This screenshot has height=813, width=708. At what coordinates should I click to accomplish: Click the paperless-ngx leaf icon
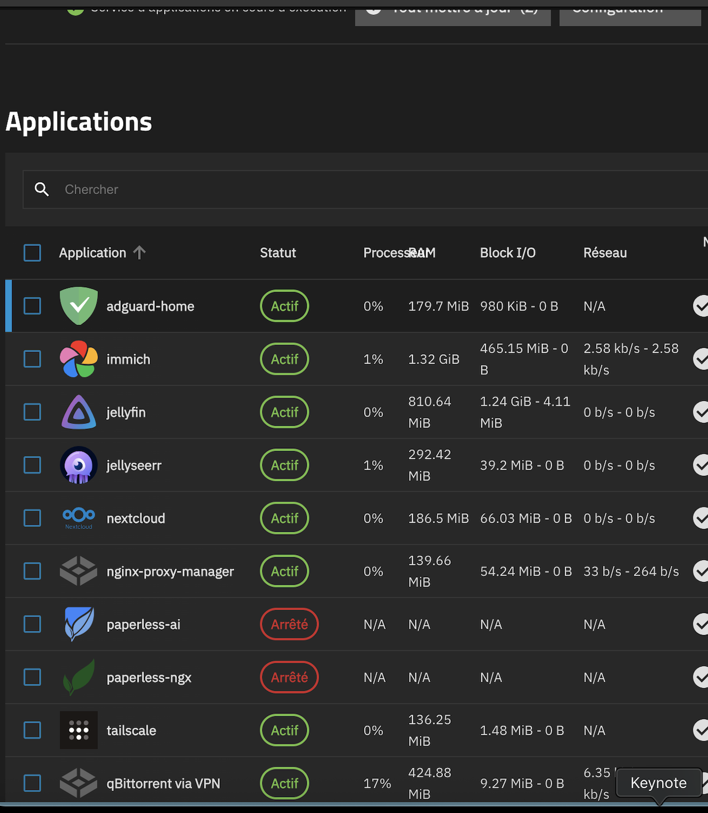tap(79, 677)
